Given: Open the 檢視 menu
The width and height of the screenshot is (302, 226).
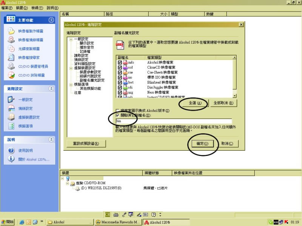Looking at the screenshot, I should click(37, 8).
